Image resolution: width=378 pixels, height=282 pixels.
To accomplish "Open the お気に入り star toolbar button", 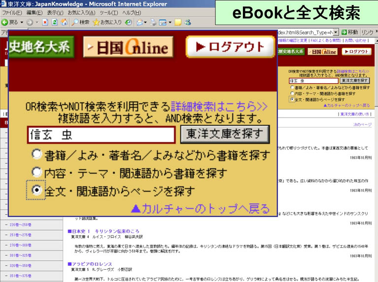I will pyautogui.click(x=107, y=23).
